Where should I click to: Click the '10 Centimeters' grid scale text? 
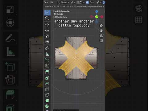[60, 17]
